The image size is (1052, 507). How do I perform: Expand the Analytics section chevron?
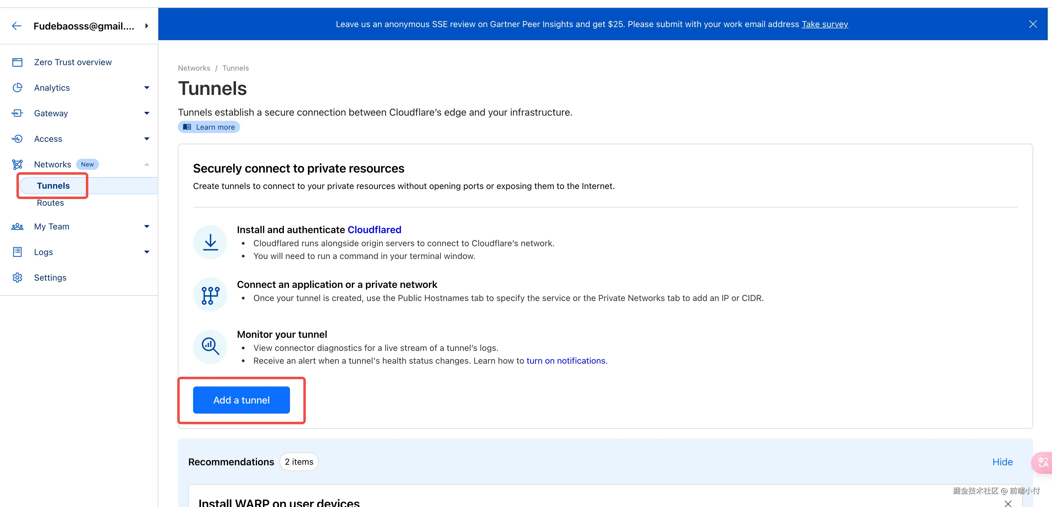coord(147,88)
